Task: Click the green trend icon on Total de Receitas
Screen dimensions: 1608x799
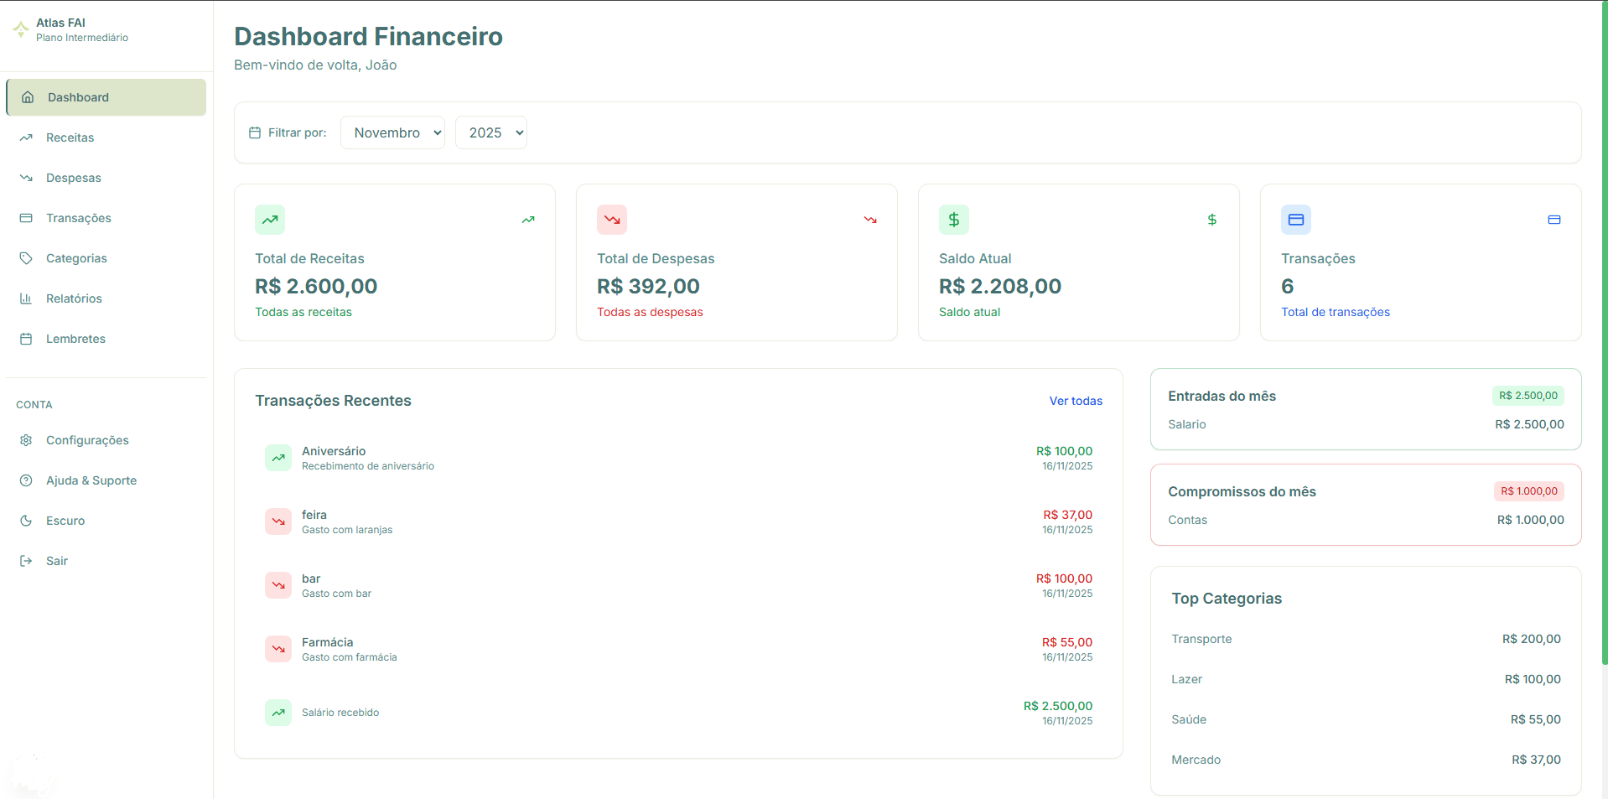Action: pyautogui.click(x=269, y=220)
